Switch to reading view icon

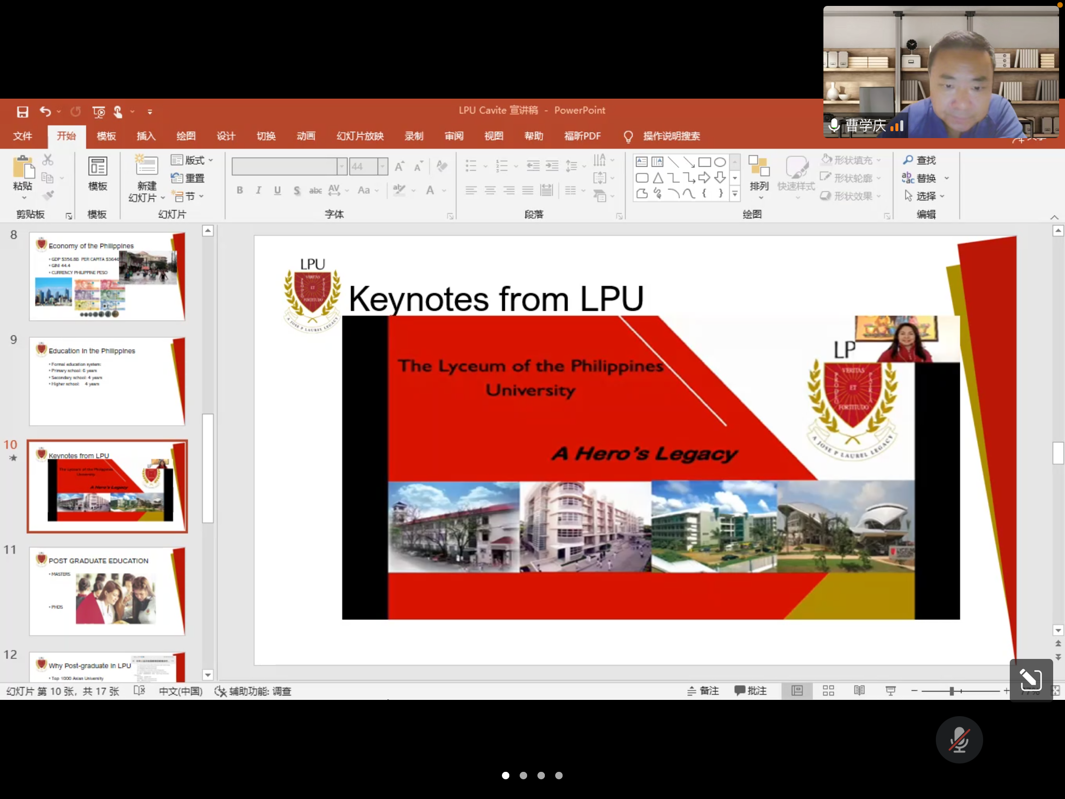click(x=859, y=691)
